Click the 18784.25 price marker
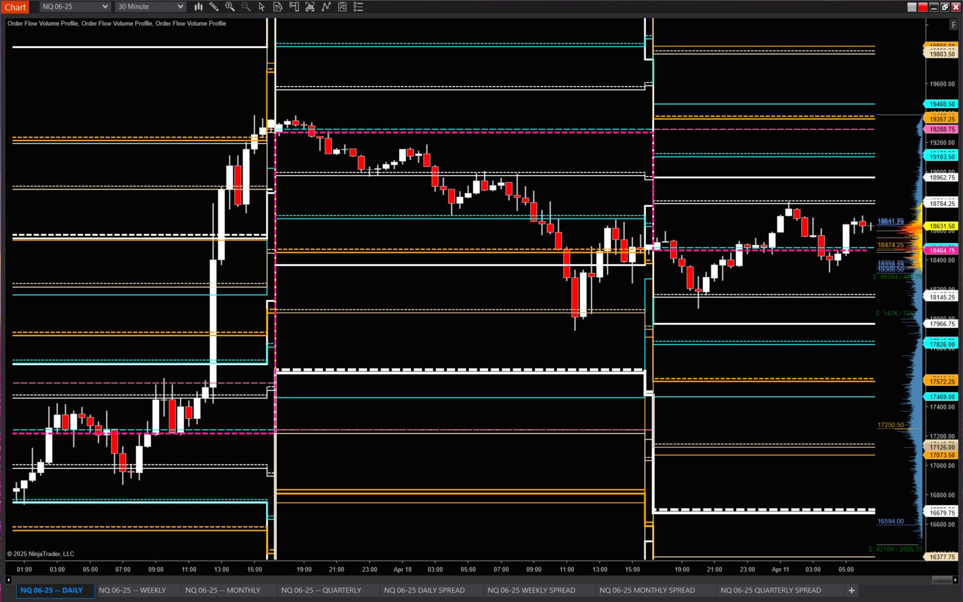This screenshot has height=602, width=963. click(x=942, y=204)
